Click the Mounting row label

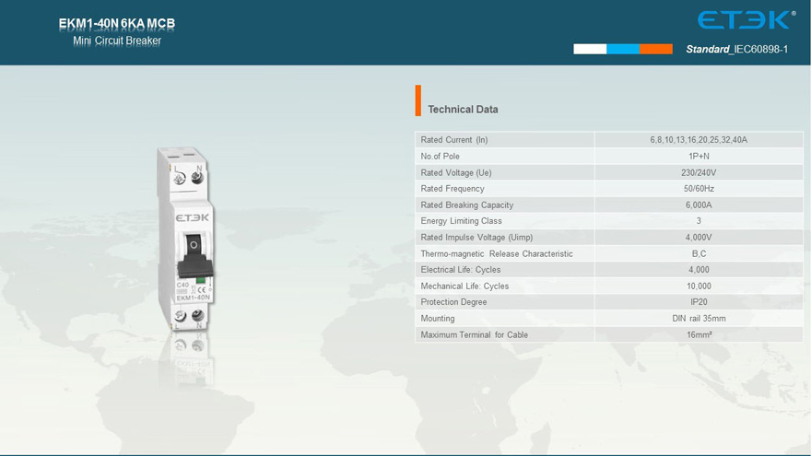pos(438,319)
